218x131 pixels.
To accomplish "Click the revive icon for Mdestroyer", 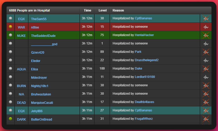I will [x=206, y=77].
